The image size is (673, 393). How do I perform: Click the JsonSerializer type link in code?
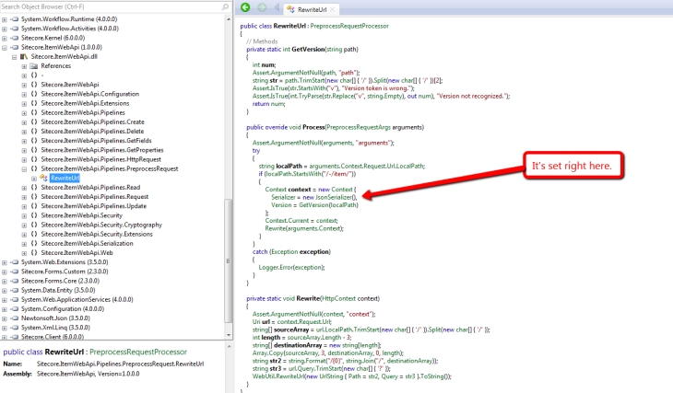[x=336, y=197]
